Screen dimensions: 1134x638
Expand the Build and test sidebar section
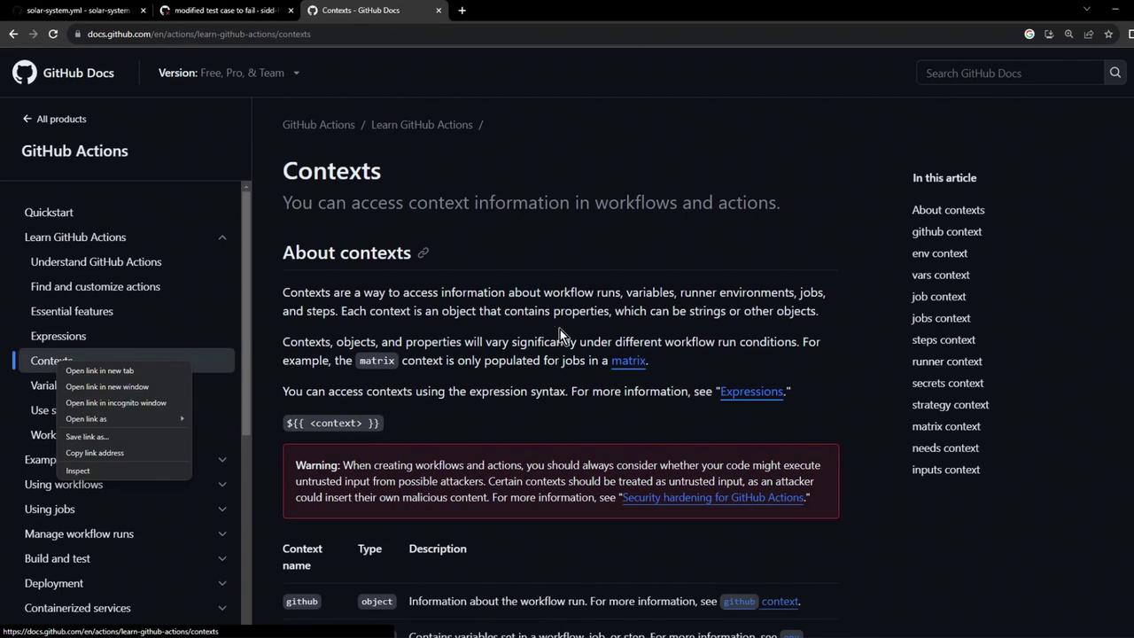[x=222, y=559]
